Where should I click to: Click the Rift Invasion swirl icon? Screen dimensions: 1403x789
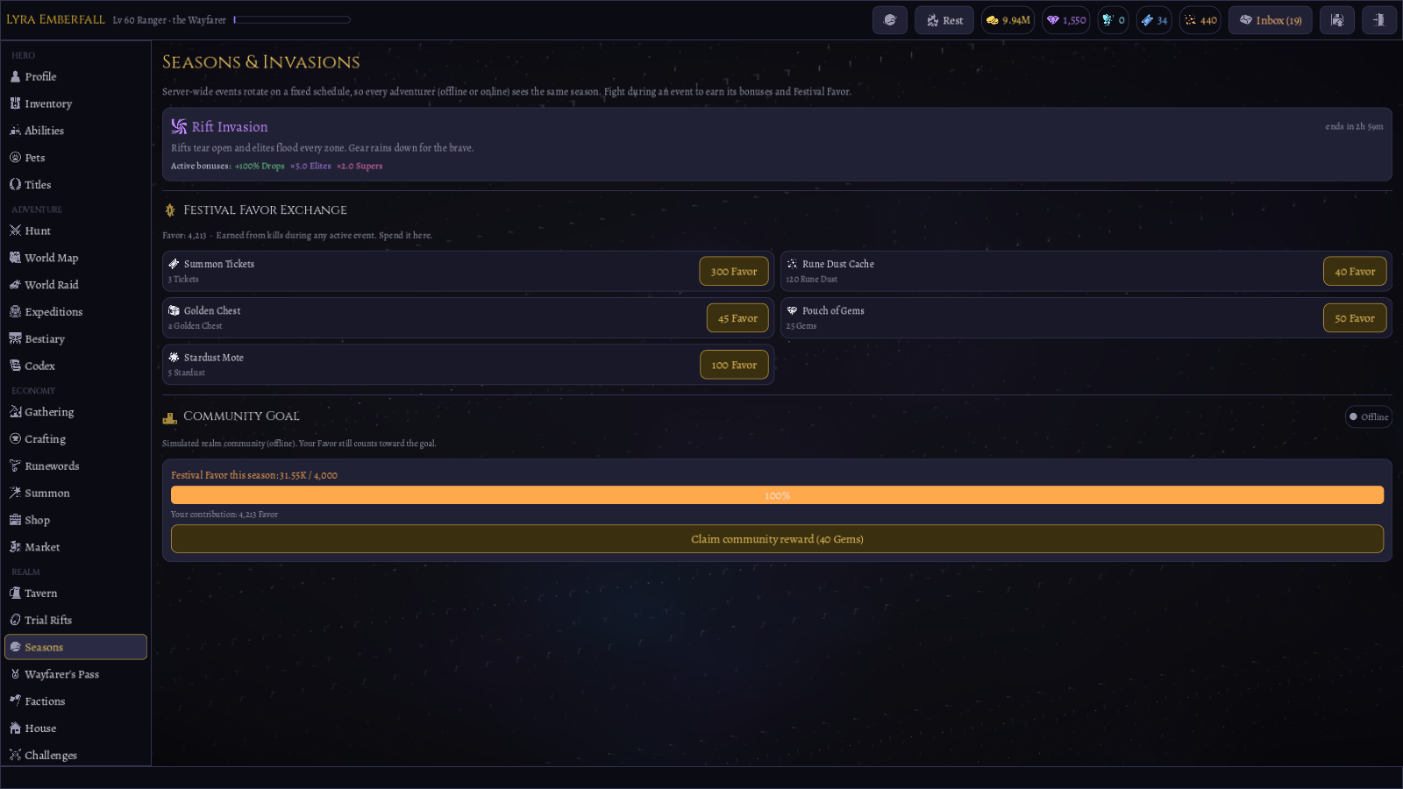179,126
